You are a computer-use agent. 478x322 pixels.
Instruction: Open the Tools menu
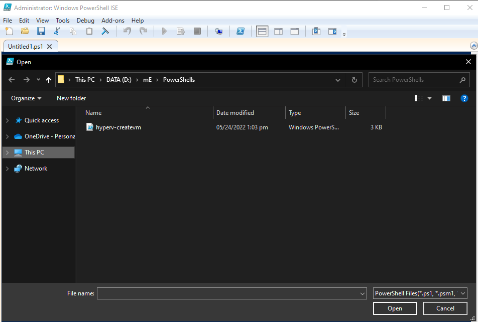tap(63, 21)
